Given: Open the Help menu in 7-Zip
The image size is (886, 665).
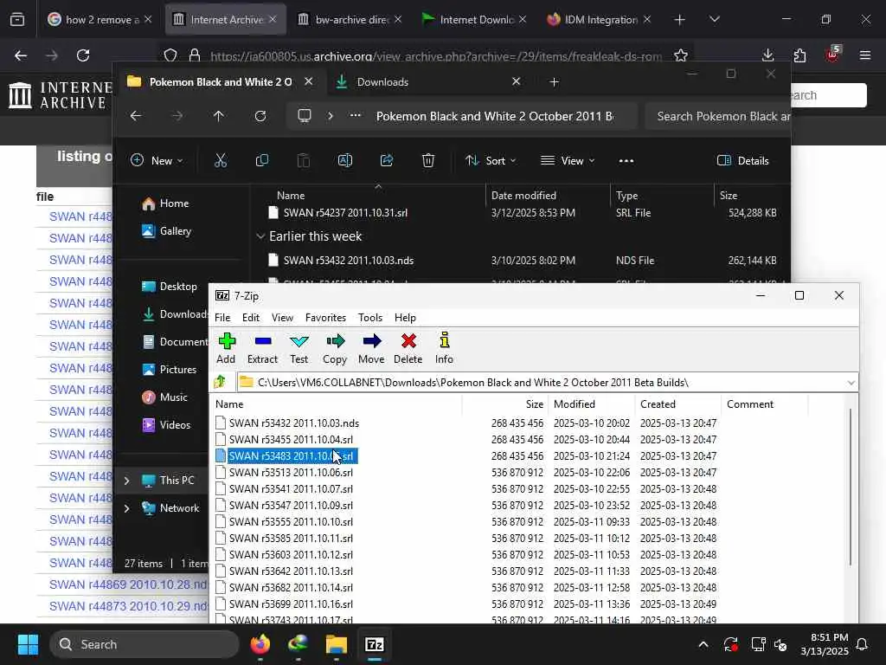Looking at the screenshot, I should 405,317.
